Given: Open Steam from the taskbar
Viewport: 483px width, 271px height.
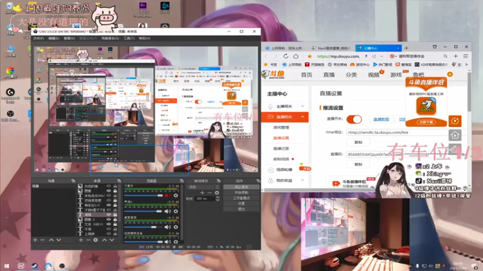Looking at the screenshot, I should [x=34, y=266].
